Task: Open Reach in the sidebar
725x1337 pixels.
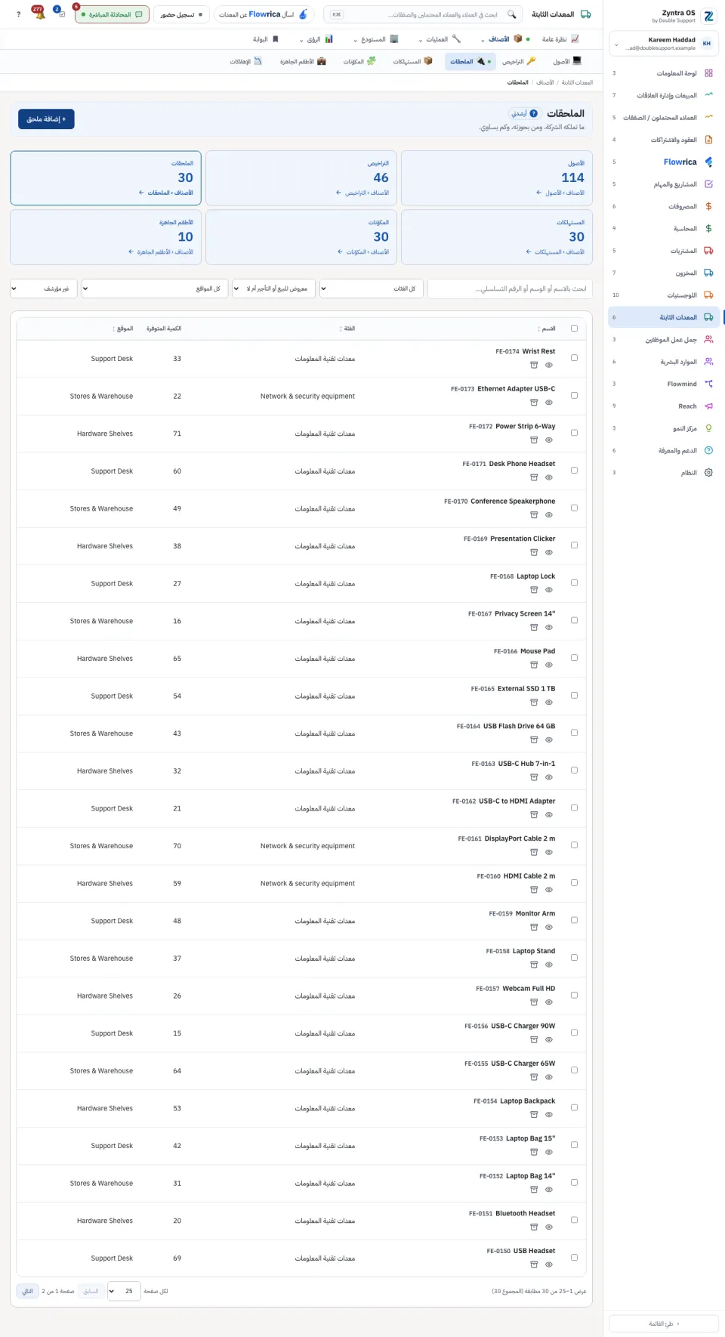Action: point(664,406)
